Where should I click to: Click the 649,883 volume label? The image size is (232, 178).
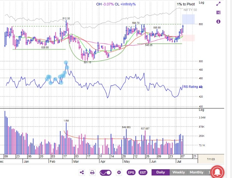(x=126, y=127)
